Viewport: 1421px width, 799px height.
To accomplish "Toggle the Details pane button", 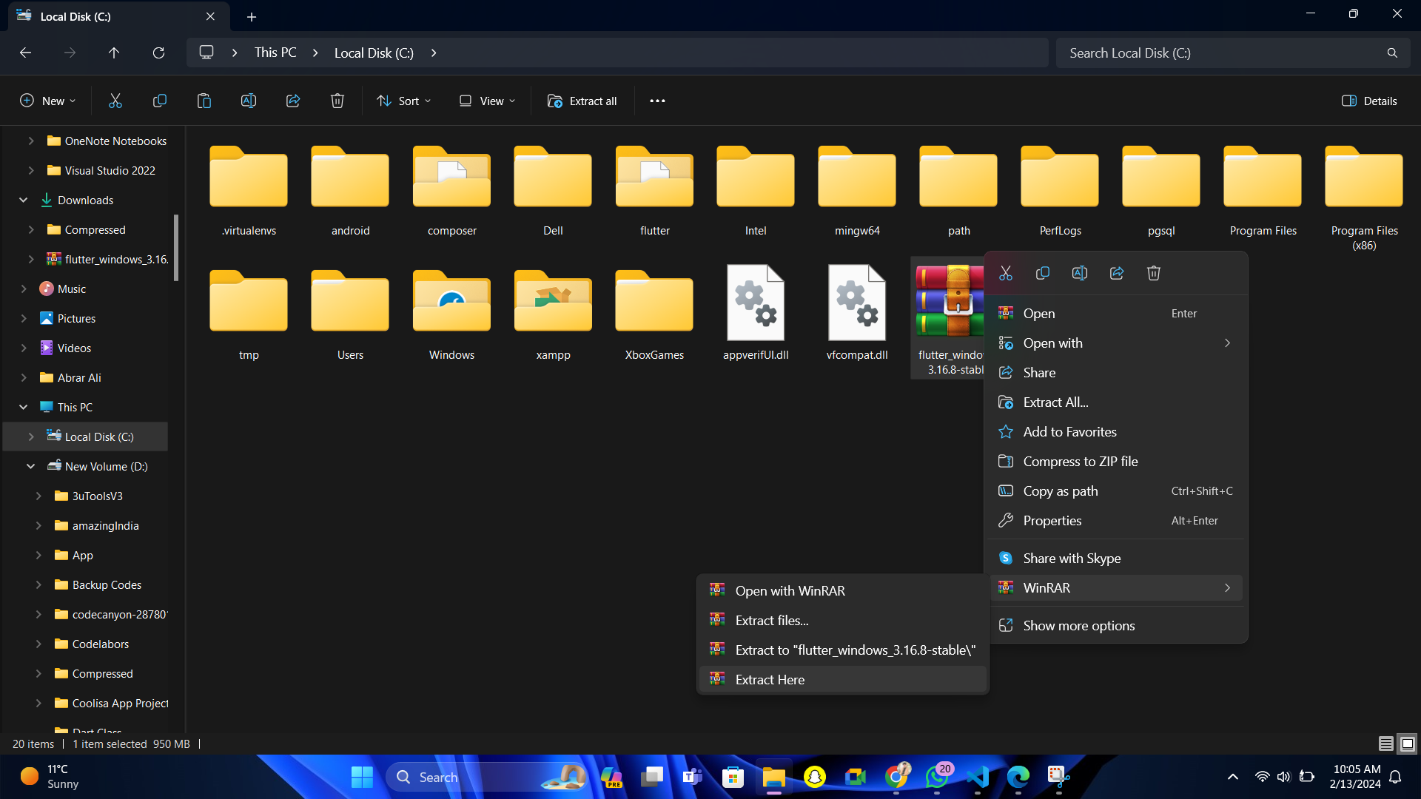I will point(1369,101).
